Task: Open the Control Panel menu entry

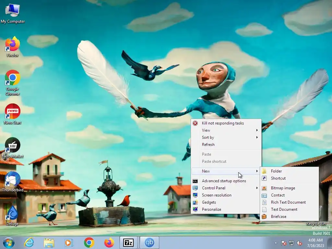Action: click(226, 188)
